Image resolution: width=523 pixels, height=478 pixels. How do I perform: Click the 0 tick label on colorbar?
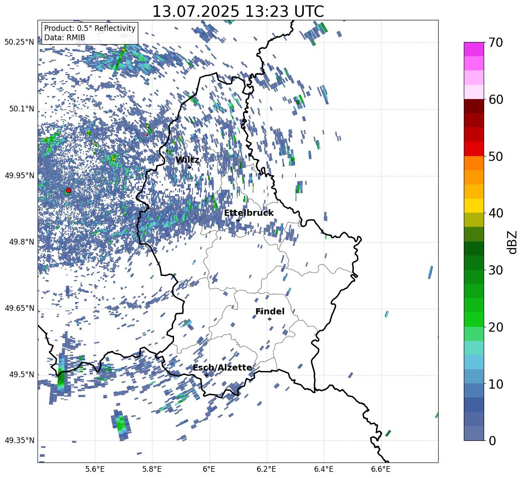click(492, 440)
